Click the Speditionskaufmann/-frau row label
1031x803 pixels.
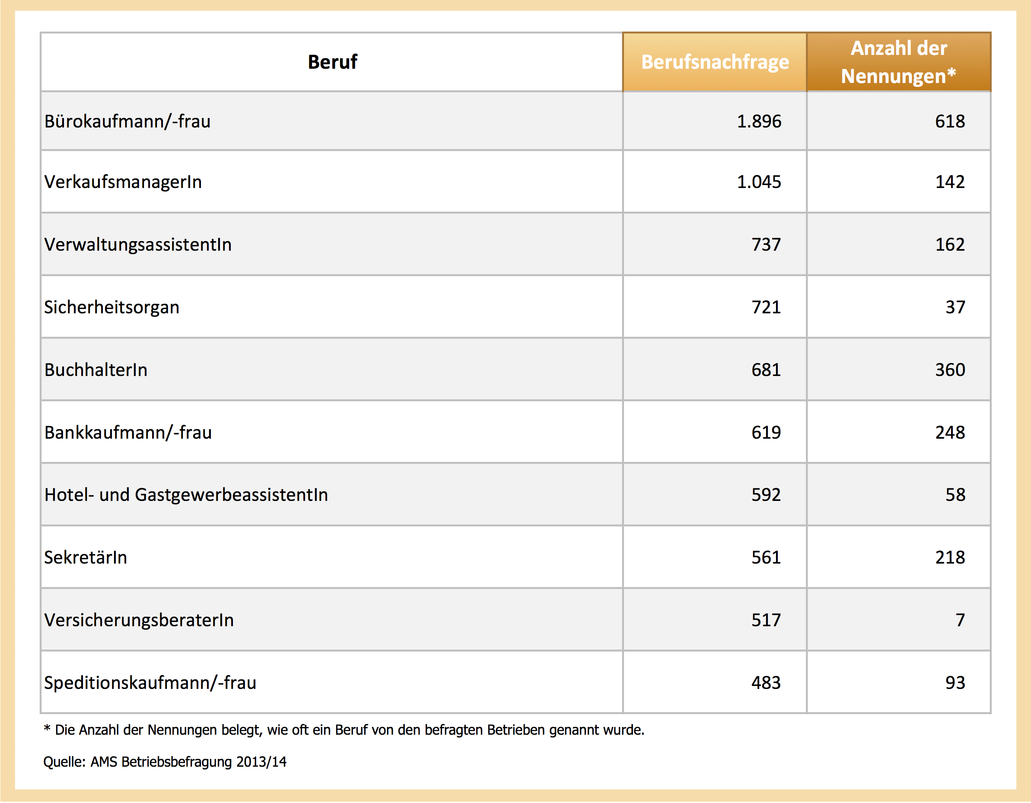tap(150, 682)
